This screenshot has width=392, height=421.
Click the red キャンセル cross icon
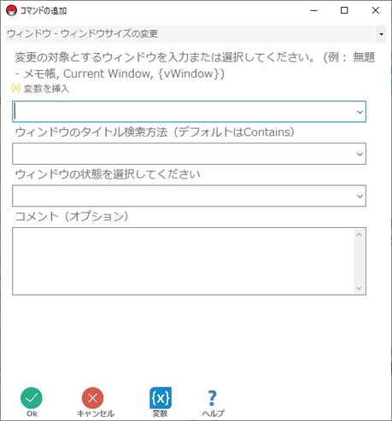92,398
